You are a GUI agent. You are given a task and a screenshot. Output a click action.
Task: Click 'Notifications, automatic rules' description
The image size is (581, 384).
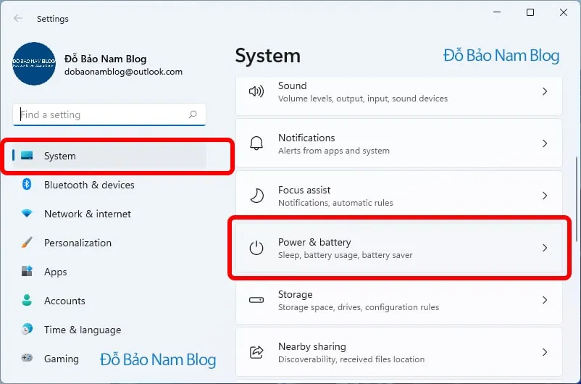335,203
